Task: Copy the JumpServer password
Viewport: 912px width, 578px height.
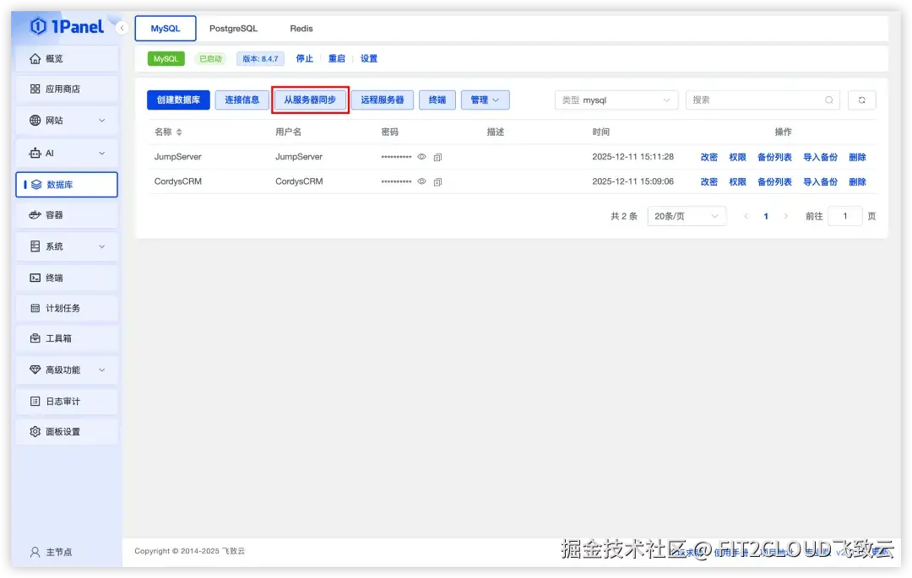Action: pyautogui.click(x=438, y=157)
